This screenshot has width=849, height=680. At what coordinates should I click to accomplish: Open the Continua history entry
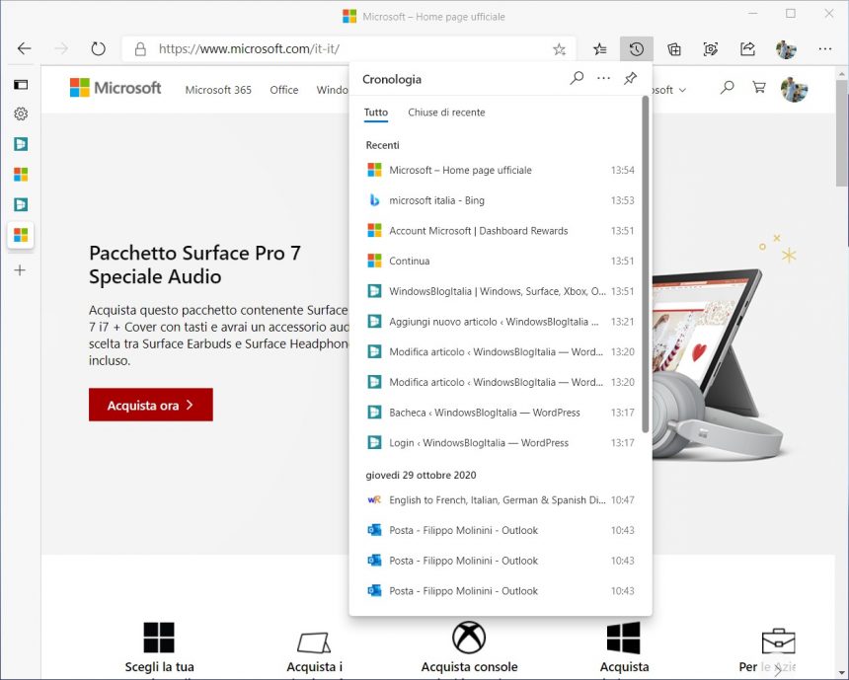501,261
